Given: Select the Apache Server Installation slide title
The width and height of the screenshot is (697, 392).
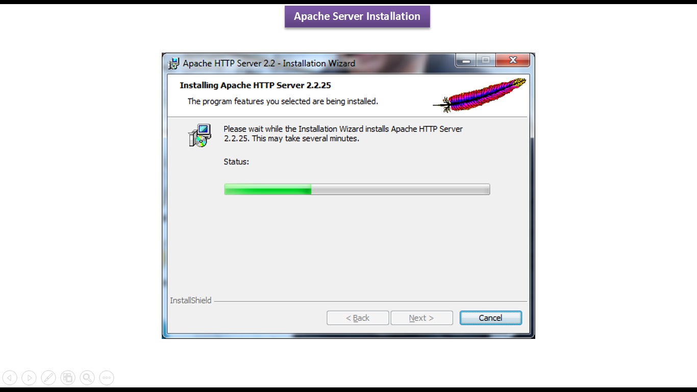Looking at the screenshot, I should tap(357, 16).
